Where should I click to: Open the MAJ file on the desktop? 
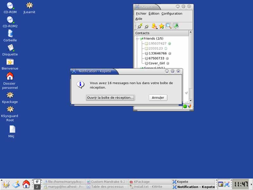(11, 131)
